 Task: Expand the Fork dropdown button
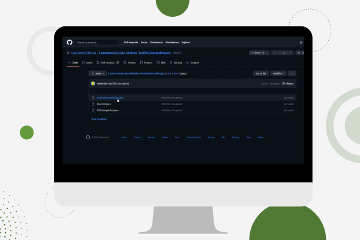coord(282,53)
